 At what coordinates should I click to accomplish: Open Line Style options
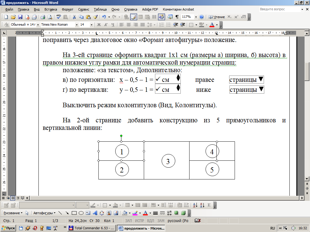coord(155,213)
